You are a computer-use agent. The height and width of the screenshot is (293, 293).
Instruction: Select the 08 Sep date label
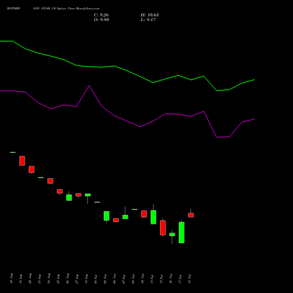[133, 279]
